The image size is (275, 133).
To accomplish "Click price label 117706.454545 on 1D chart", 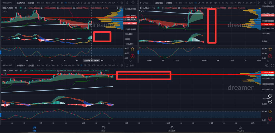I will (x=268, y=72).
